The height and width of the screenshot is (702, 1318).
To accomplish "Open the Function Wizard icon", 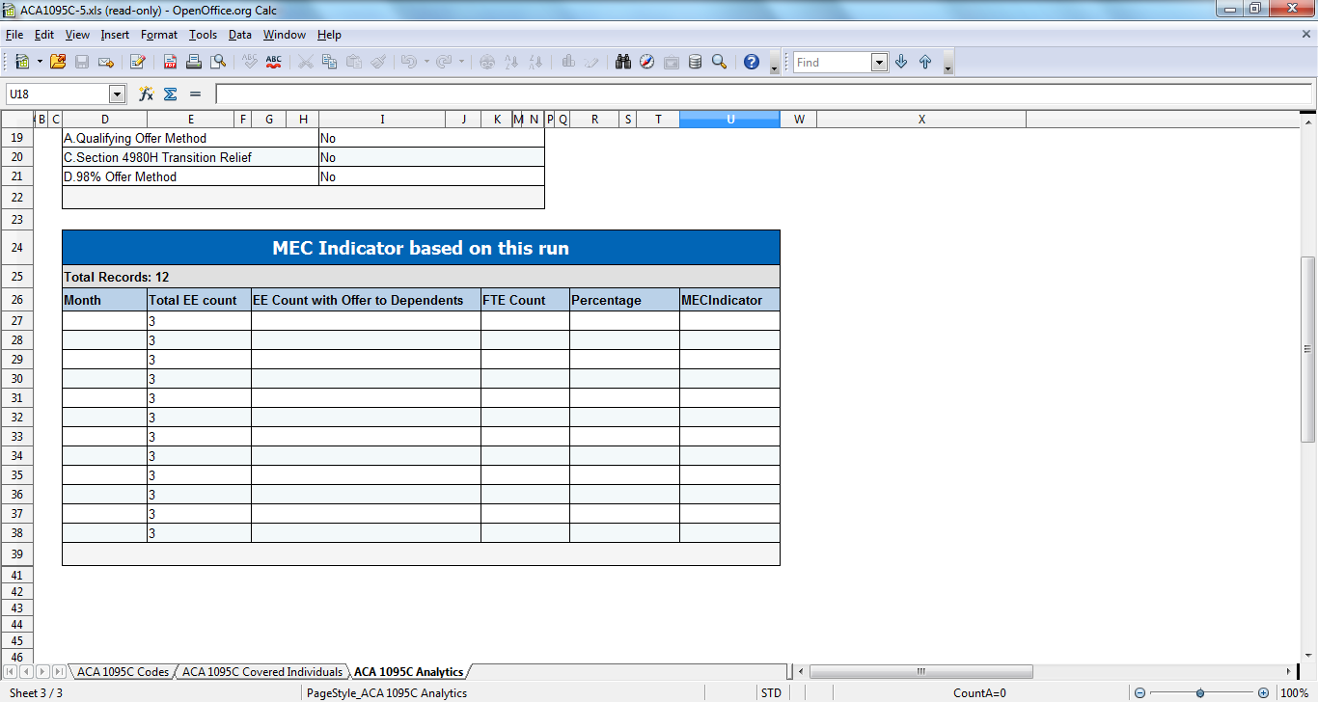I will 146,94.
